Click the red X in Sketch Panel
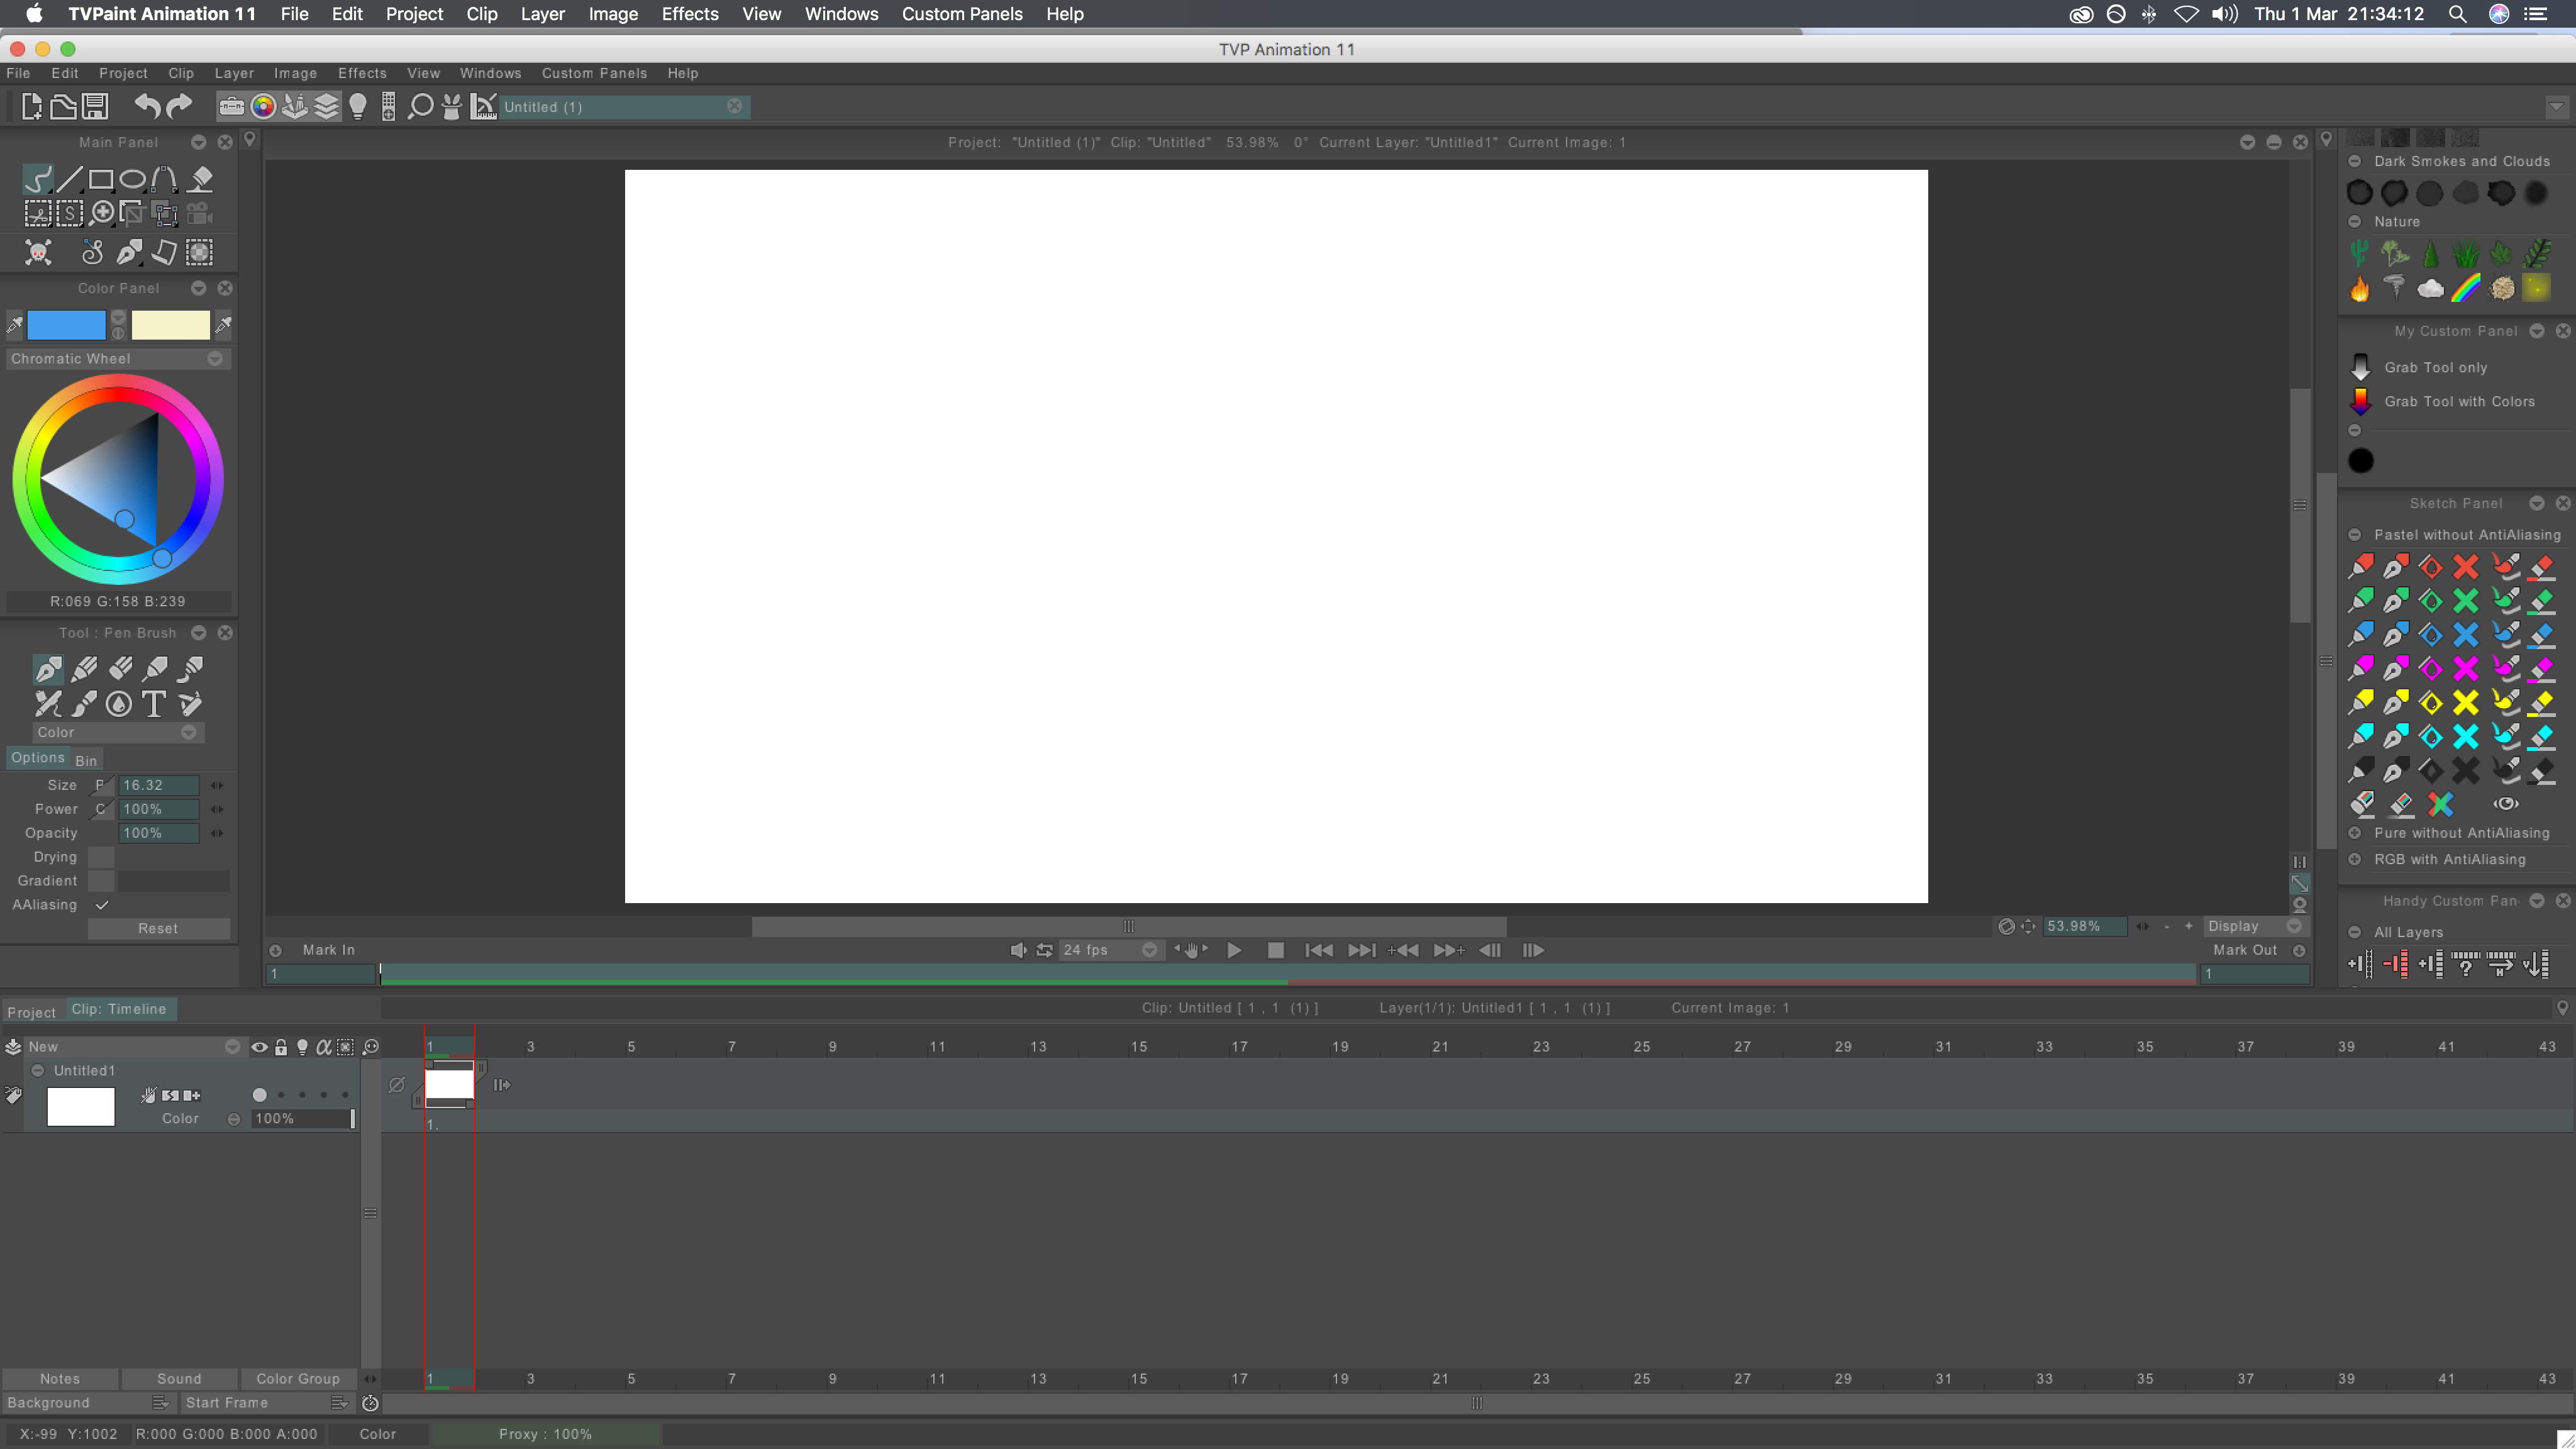This screenshot has width=2576, height=1449. (x=2466, y=567)
